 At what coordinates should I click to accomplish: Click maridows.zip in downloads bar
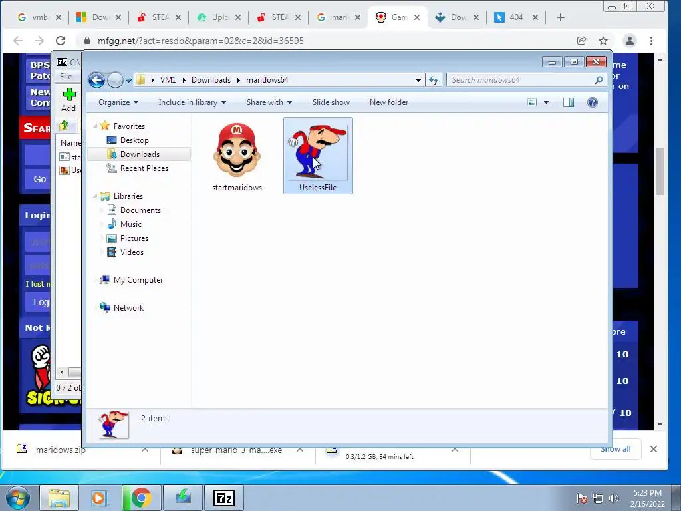point(61,450)
